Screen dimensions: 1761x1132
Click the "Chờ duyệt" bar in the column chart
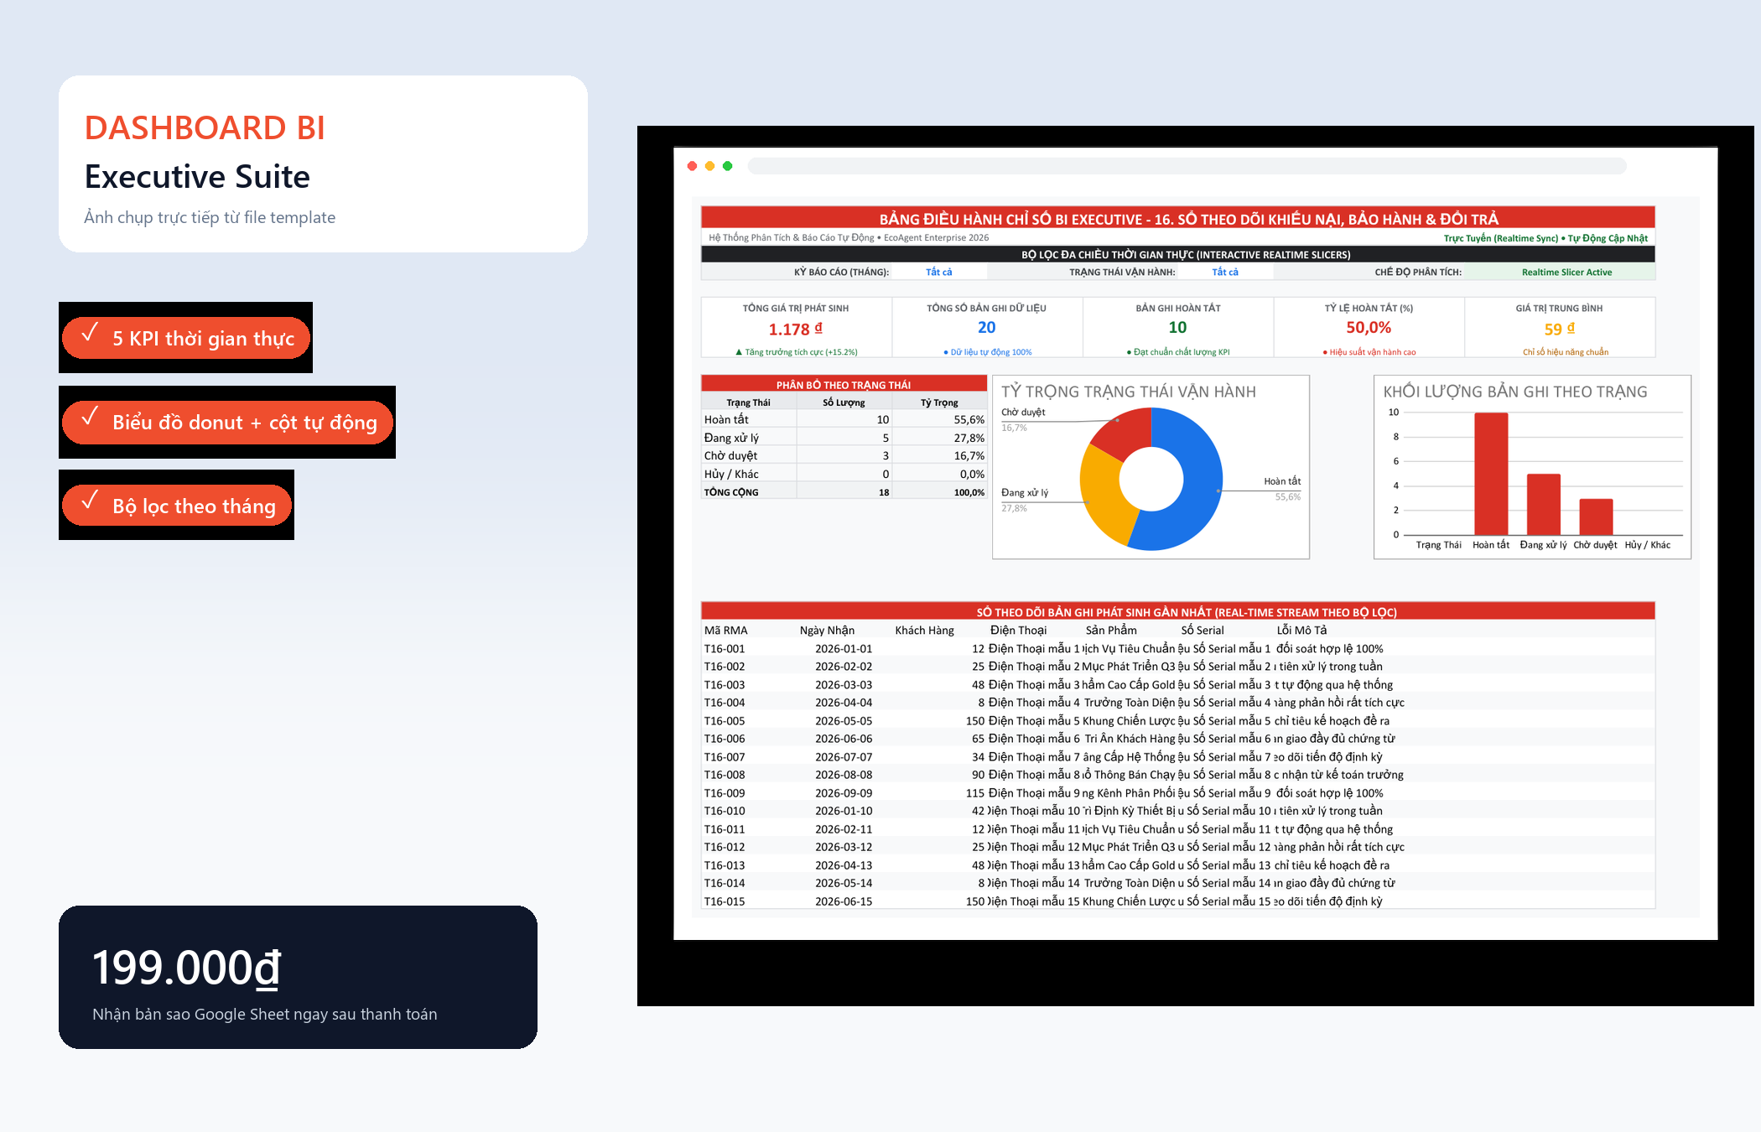coord(1596,517)
